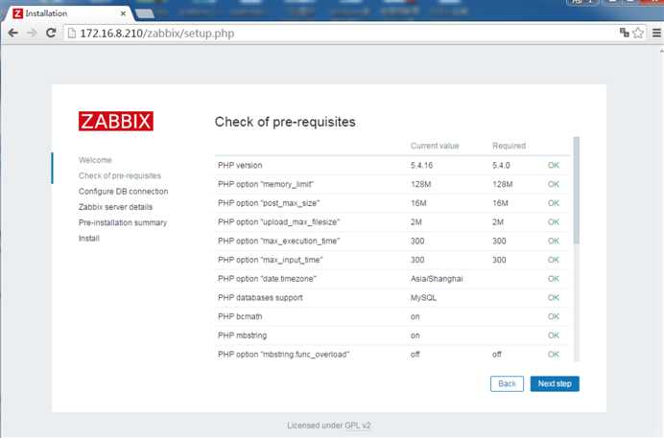Close the Installation tab
The width and height of the screenshot is (664, 438).
(x=123, y=13)
